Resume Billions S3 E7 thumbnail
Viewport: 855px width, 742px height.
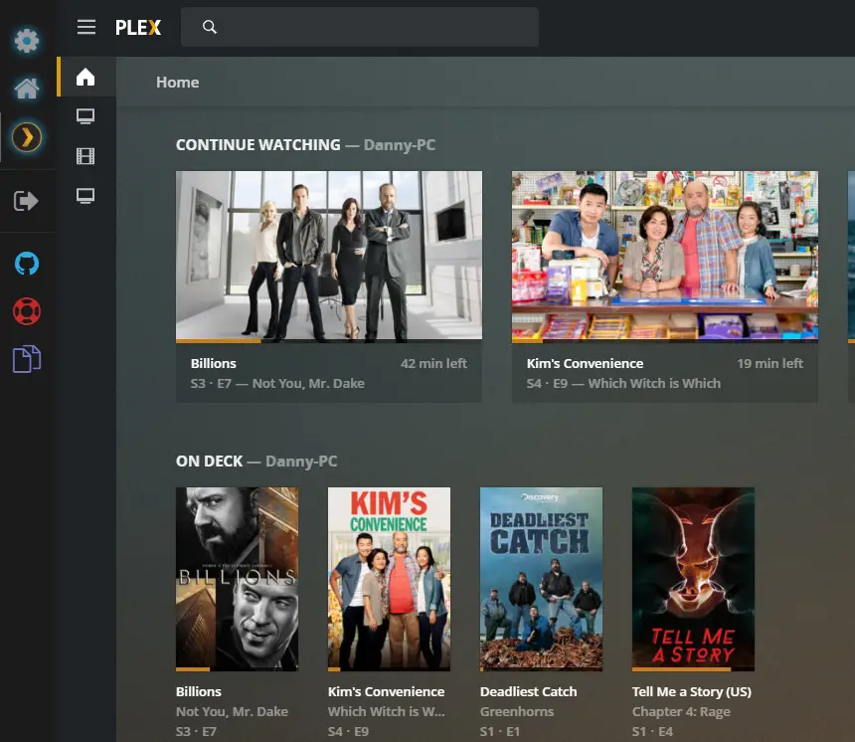[329, 257]
